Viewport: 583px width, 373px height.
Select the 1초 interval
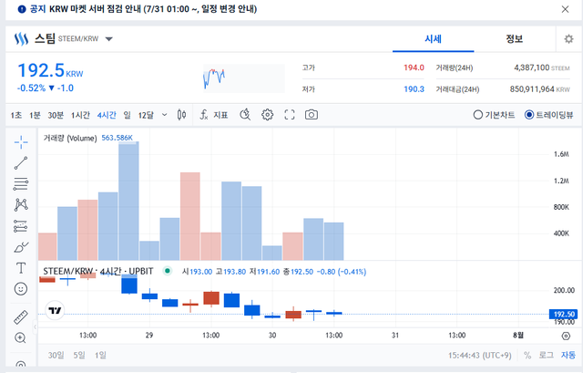tap(16, 115)
